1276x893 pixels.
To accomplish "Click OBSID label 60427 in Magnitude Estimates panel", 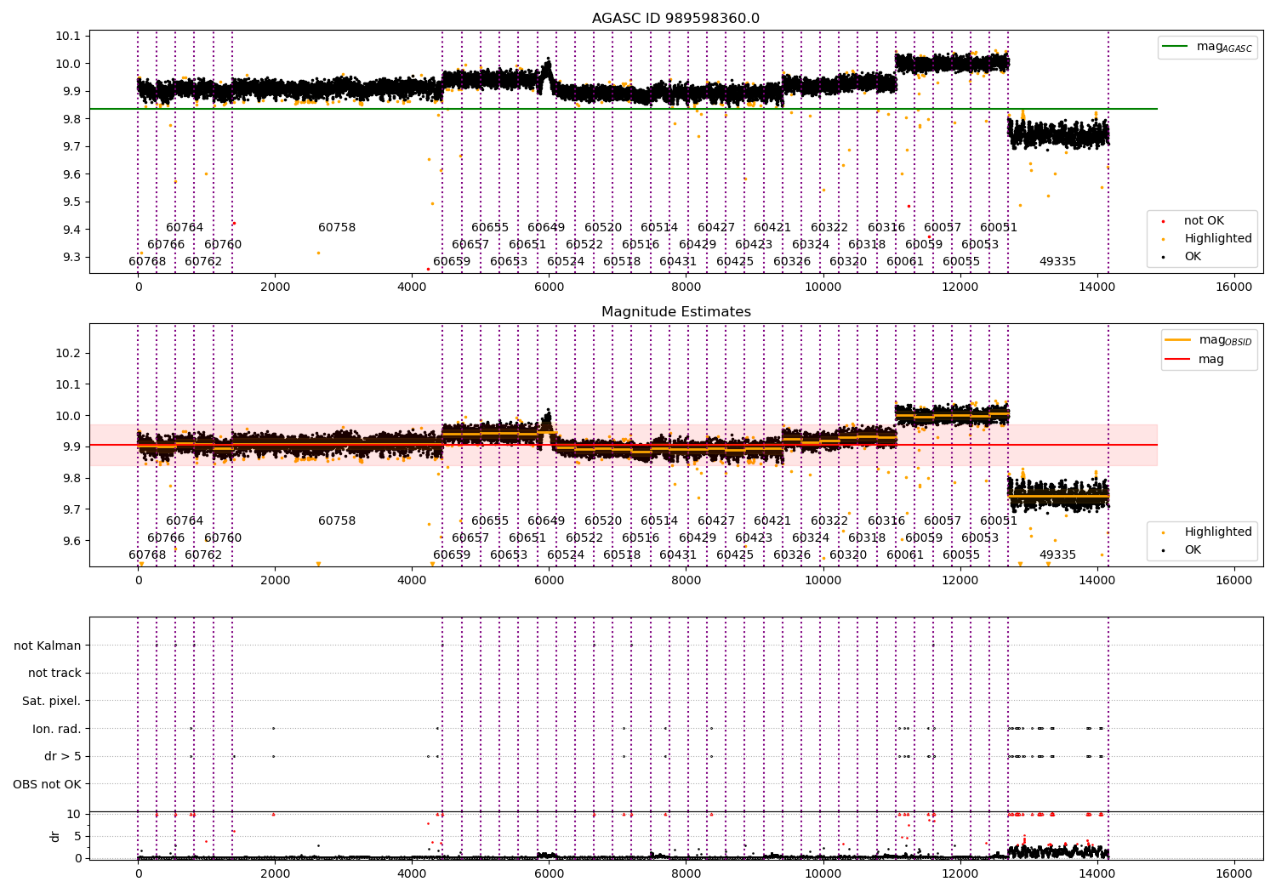I will pos(716,521).
